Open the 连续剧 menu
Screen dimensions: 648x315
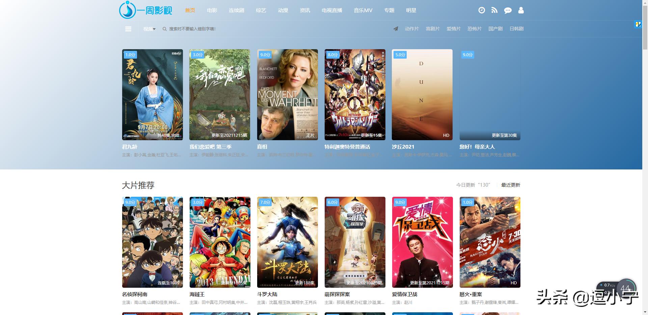236,10
